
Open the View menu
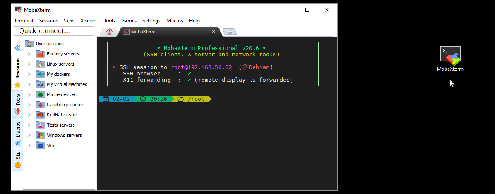pyautogui.click(x=69, y=21)
